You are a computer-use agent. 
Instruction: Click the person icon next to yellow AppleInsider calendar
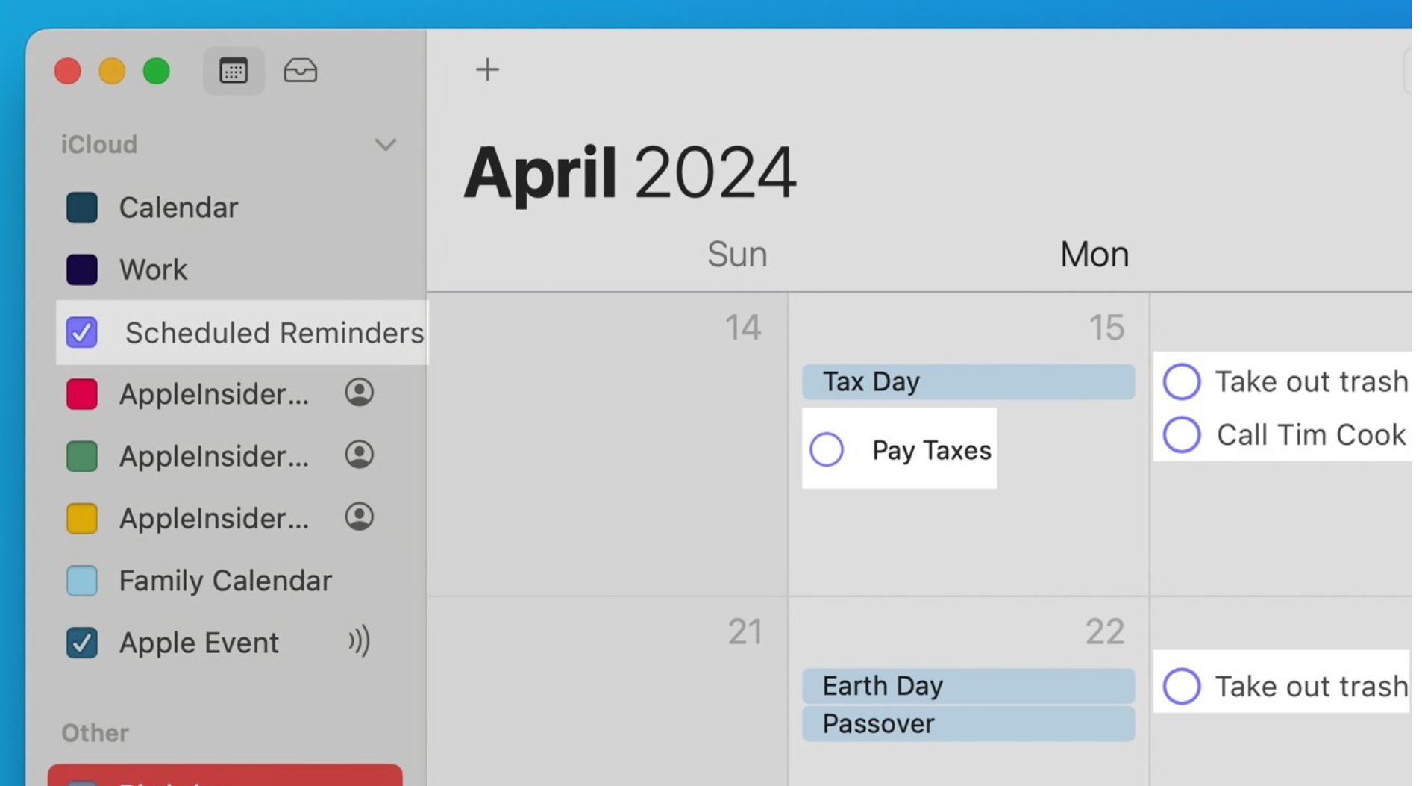coord(358,517)
